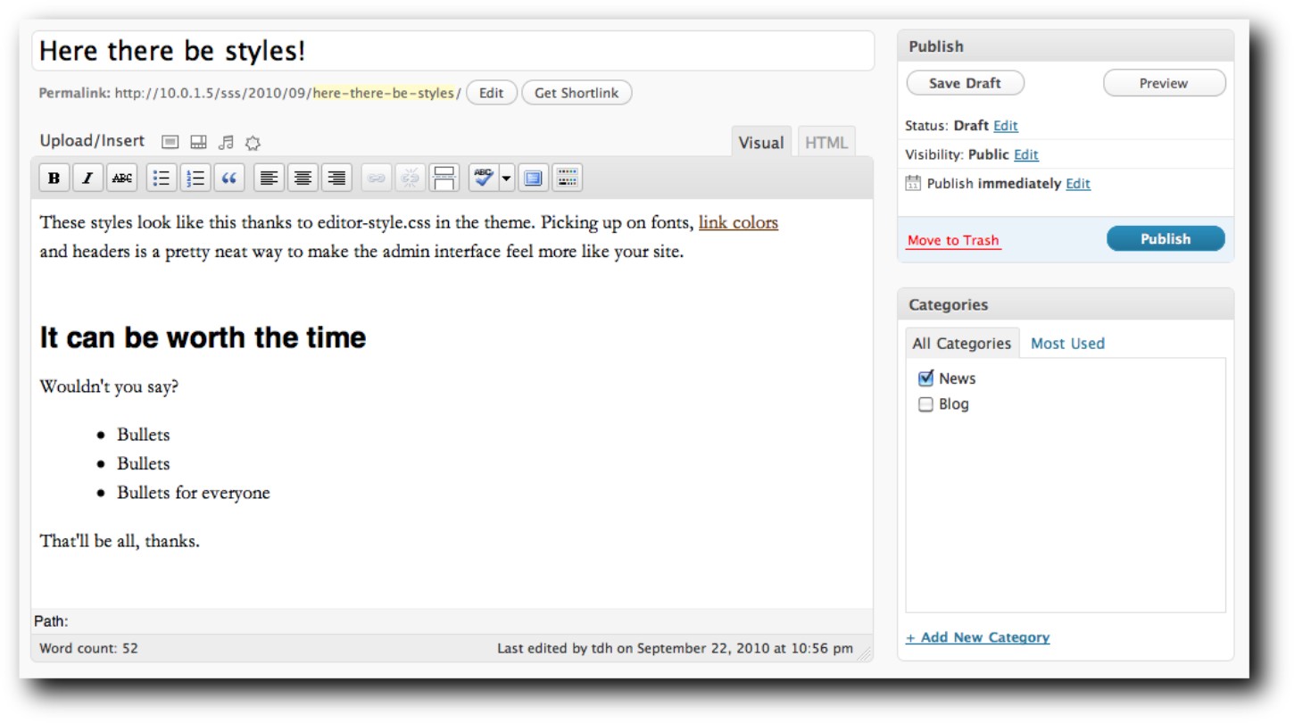This screenshot has height=723, width=1294.
Task: Click the permalink Edit button
Action: (x=491, y=93)
